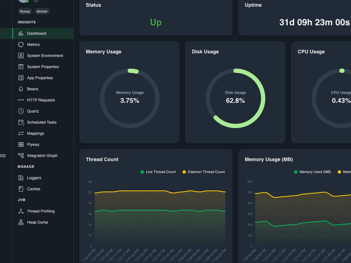Click the Heap Dump icon
This screenshot has height=263, width=351.
(21, 222)
